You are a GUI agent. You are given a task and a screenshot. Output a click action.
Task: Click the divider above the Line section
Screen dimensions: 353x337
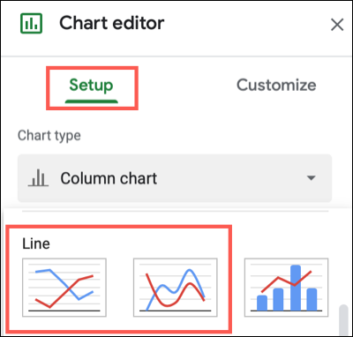coord(176,211)
